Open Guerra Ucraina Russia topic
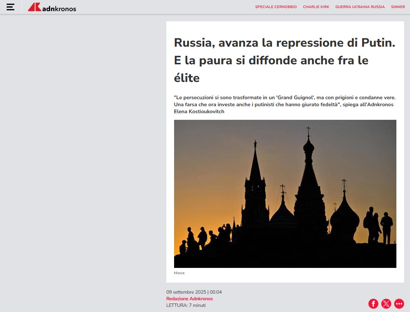This screenshot has height=312, width=410. coord(360,7)
